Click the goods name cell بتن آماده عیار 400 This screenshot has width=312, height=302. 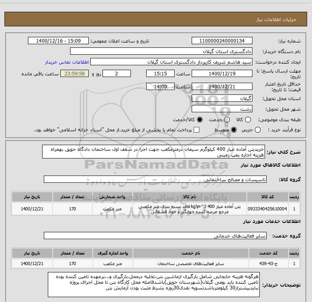[190, 209]
